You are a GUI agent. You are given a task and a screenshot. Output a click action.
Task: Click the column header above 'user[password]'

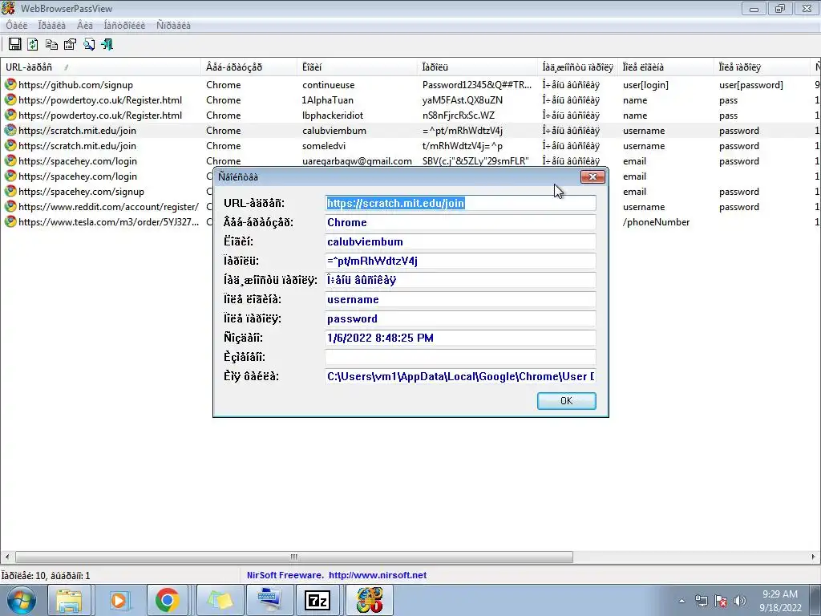pyautogui.click(x=762, y=67)
